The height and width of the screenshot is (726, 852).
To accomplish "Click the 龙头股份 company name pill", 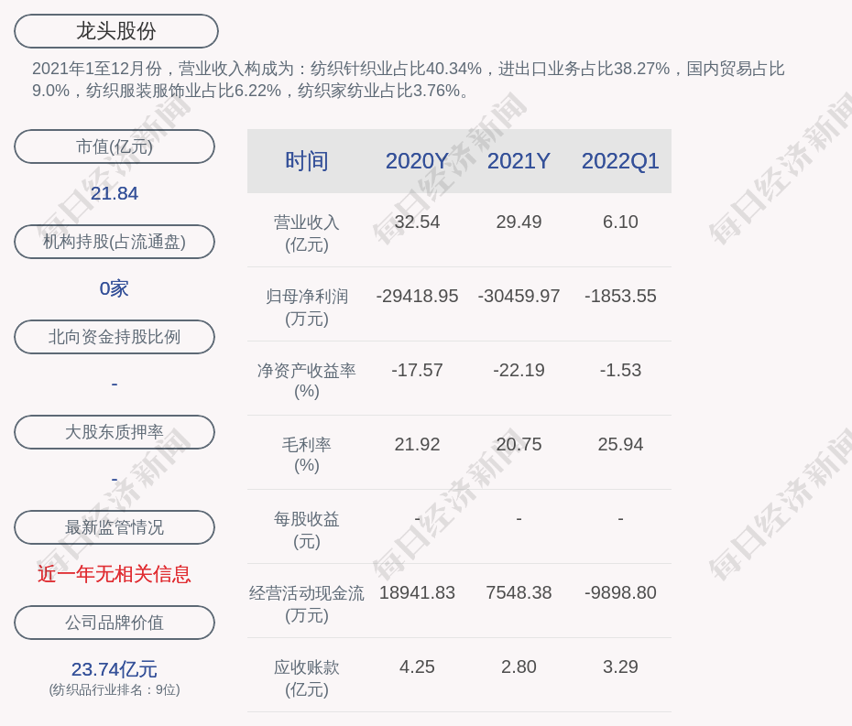I will pyautogui.click(x=116, y=31).
